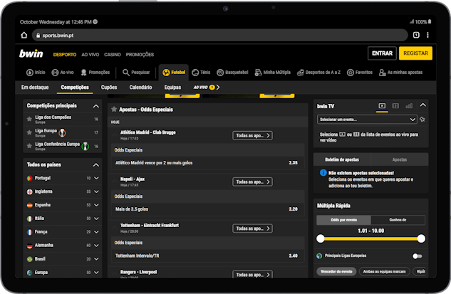
Task: Open Pesquisar search
Action: coord(136,73)
